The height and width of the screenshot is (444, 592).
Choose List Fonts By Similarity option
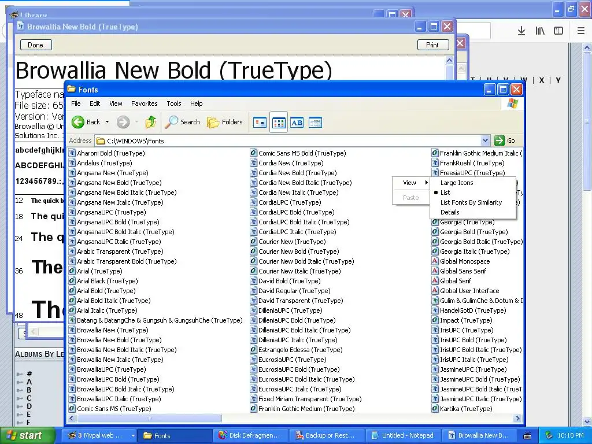(x=473, y=202)
